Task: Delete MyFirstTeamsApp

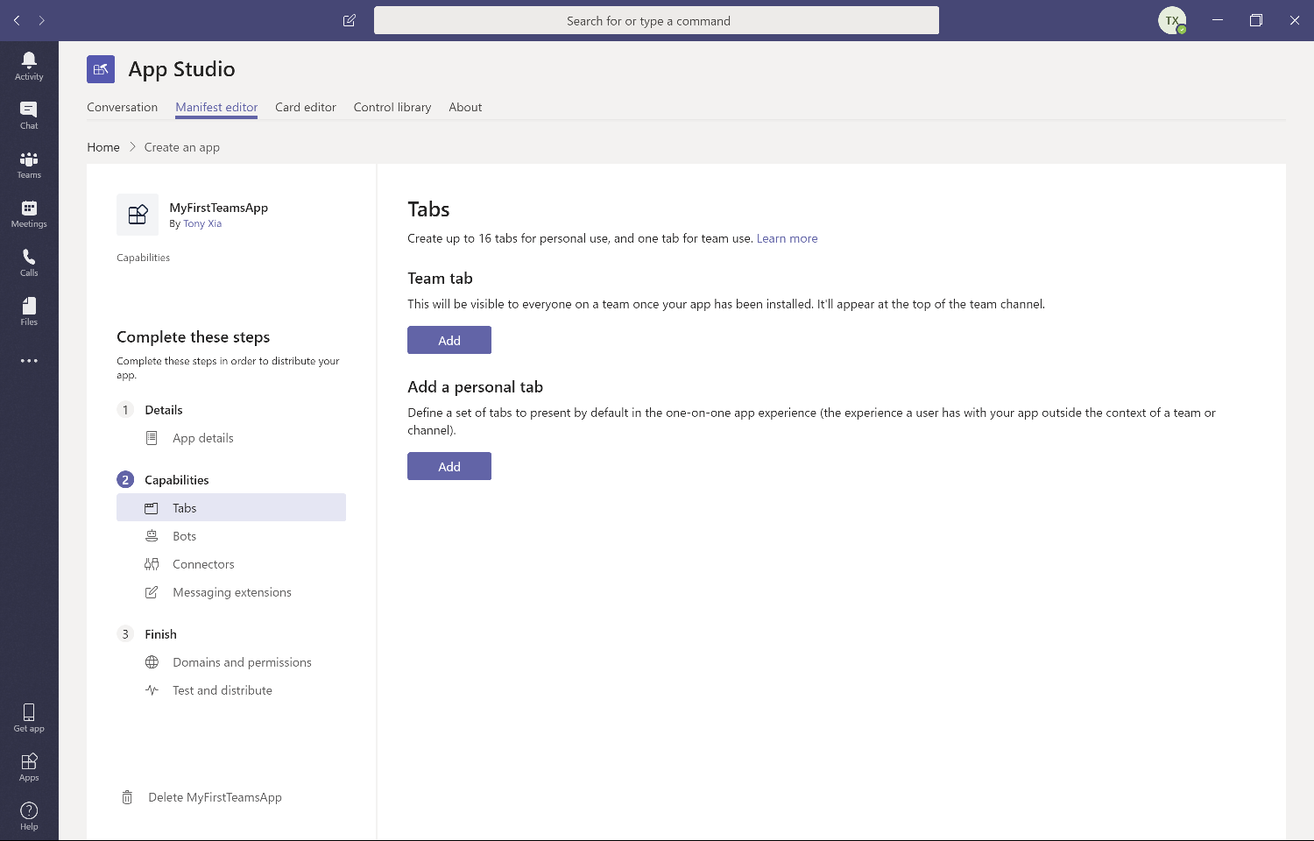Action: 215,797
